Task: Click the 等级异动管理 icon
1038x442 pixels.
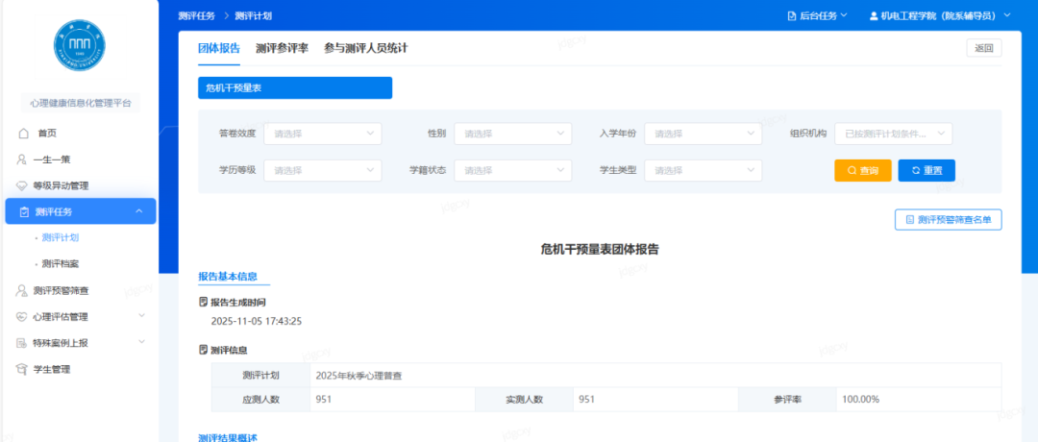Action: click(x=23, y=185)
